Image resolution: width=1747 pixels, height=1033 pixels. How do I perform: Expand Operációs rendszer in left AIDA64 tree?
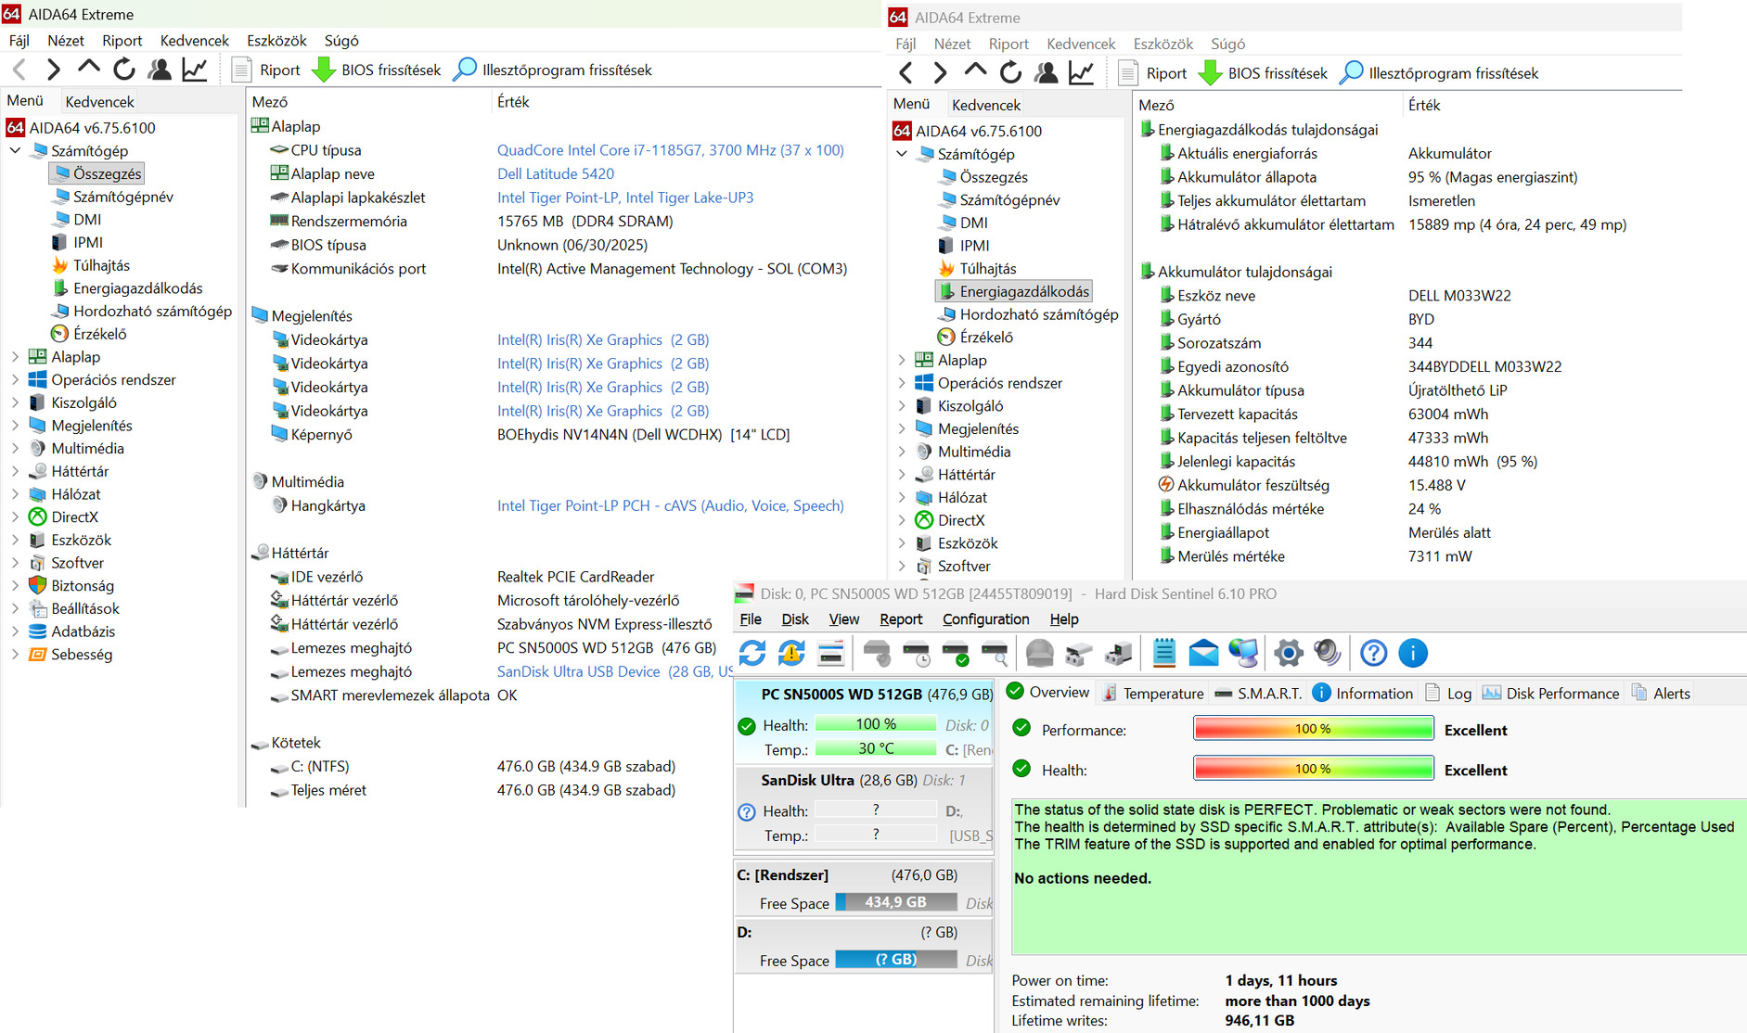click(x=15, y=379)
